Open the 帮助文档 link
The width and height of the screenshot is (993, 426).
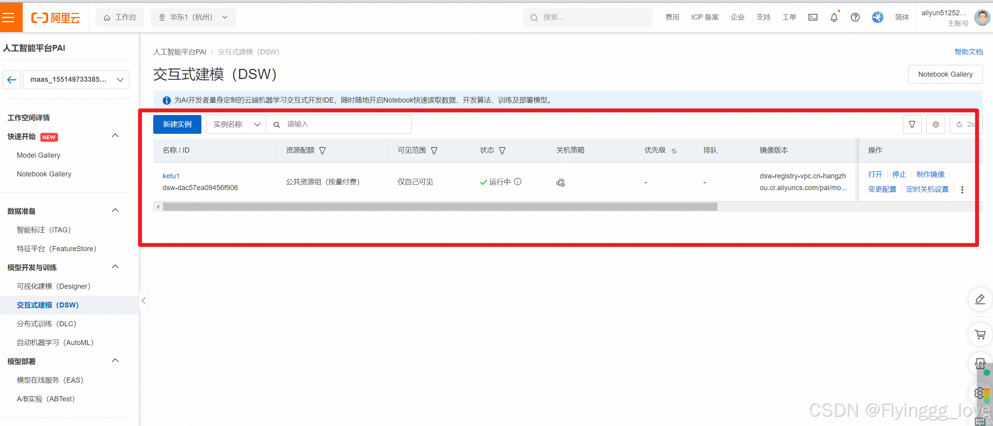968,52
